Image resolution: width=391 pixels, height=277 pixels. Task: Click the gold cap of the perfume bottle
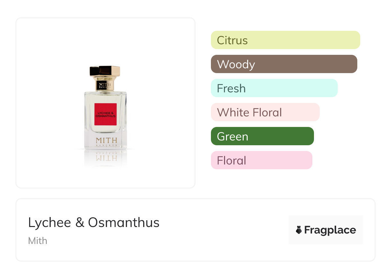(105, 72)
